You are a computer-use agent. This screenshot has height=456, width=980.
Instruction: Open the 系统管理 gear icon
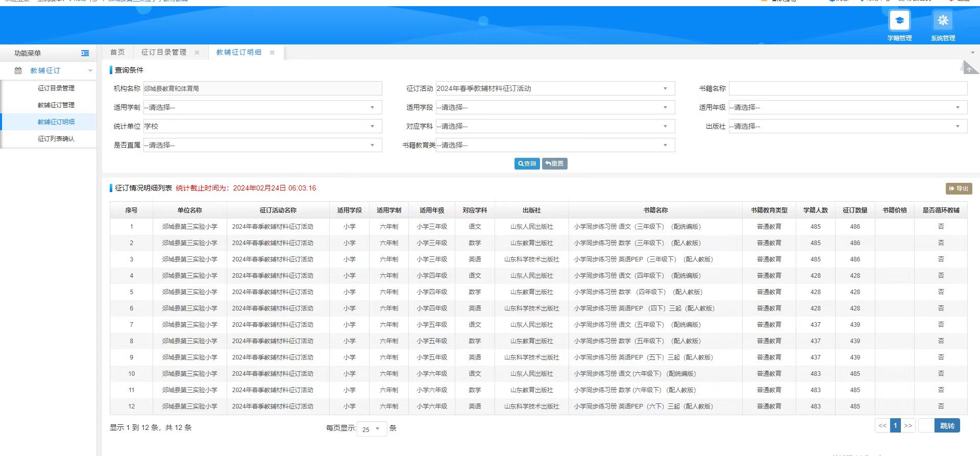click(x=943, y=21)
